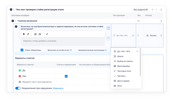Move the section down with the arrow

(152, 10)
